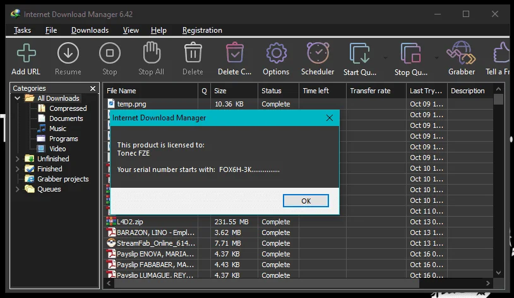The height and width of the screenshot is (298, 514).
Task: Select the StreamFab_Online download row
Action: [x=298, y=243]
